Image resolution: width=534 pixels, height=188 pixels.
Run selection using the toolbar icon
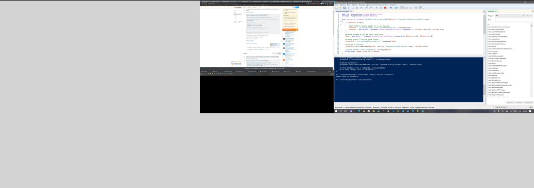coord(381,7)
